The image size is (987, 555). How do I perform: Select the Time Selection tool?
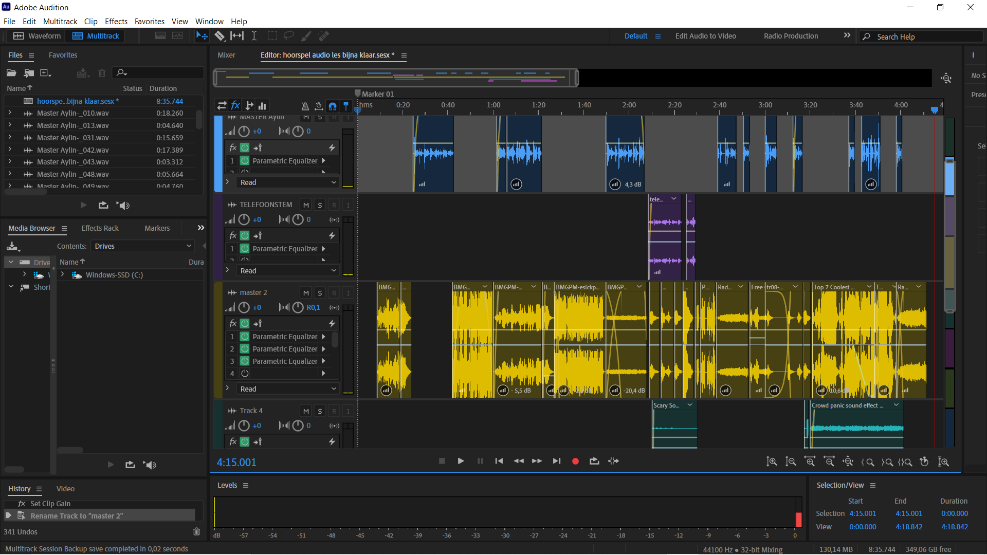click(x=254, y=36)
